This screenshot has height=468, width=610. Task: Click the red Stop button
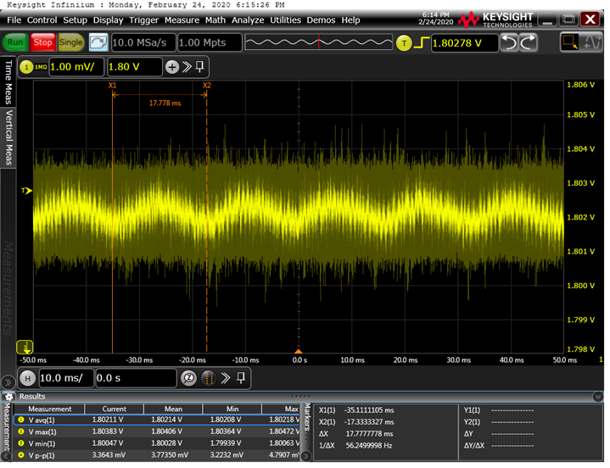42,42
